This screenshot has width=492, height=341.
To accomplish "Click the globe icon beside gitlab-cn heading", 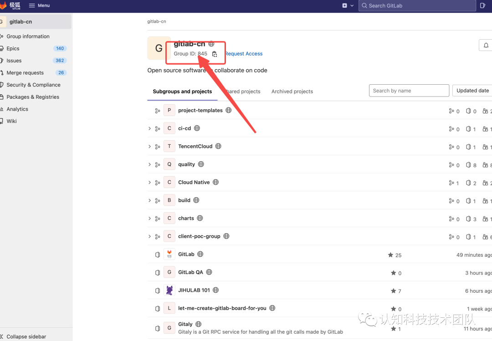I will point(210,44).
